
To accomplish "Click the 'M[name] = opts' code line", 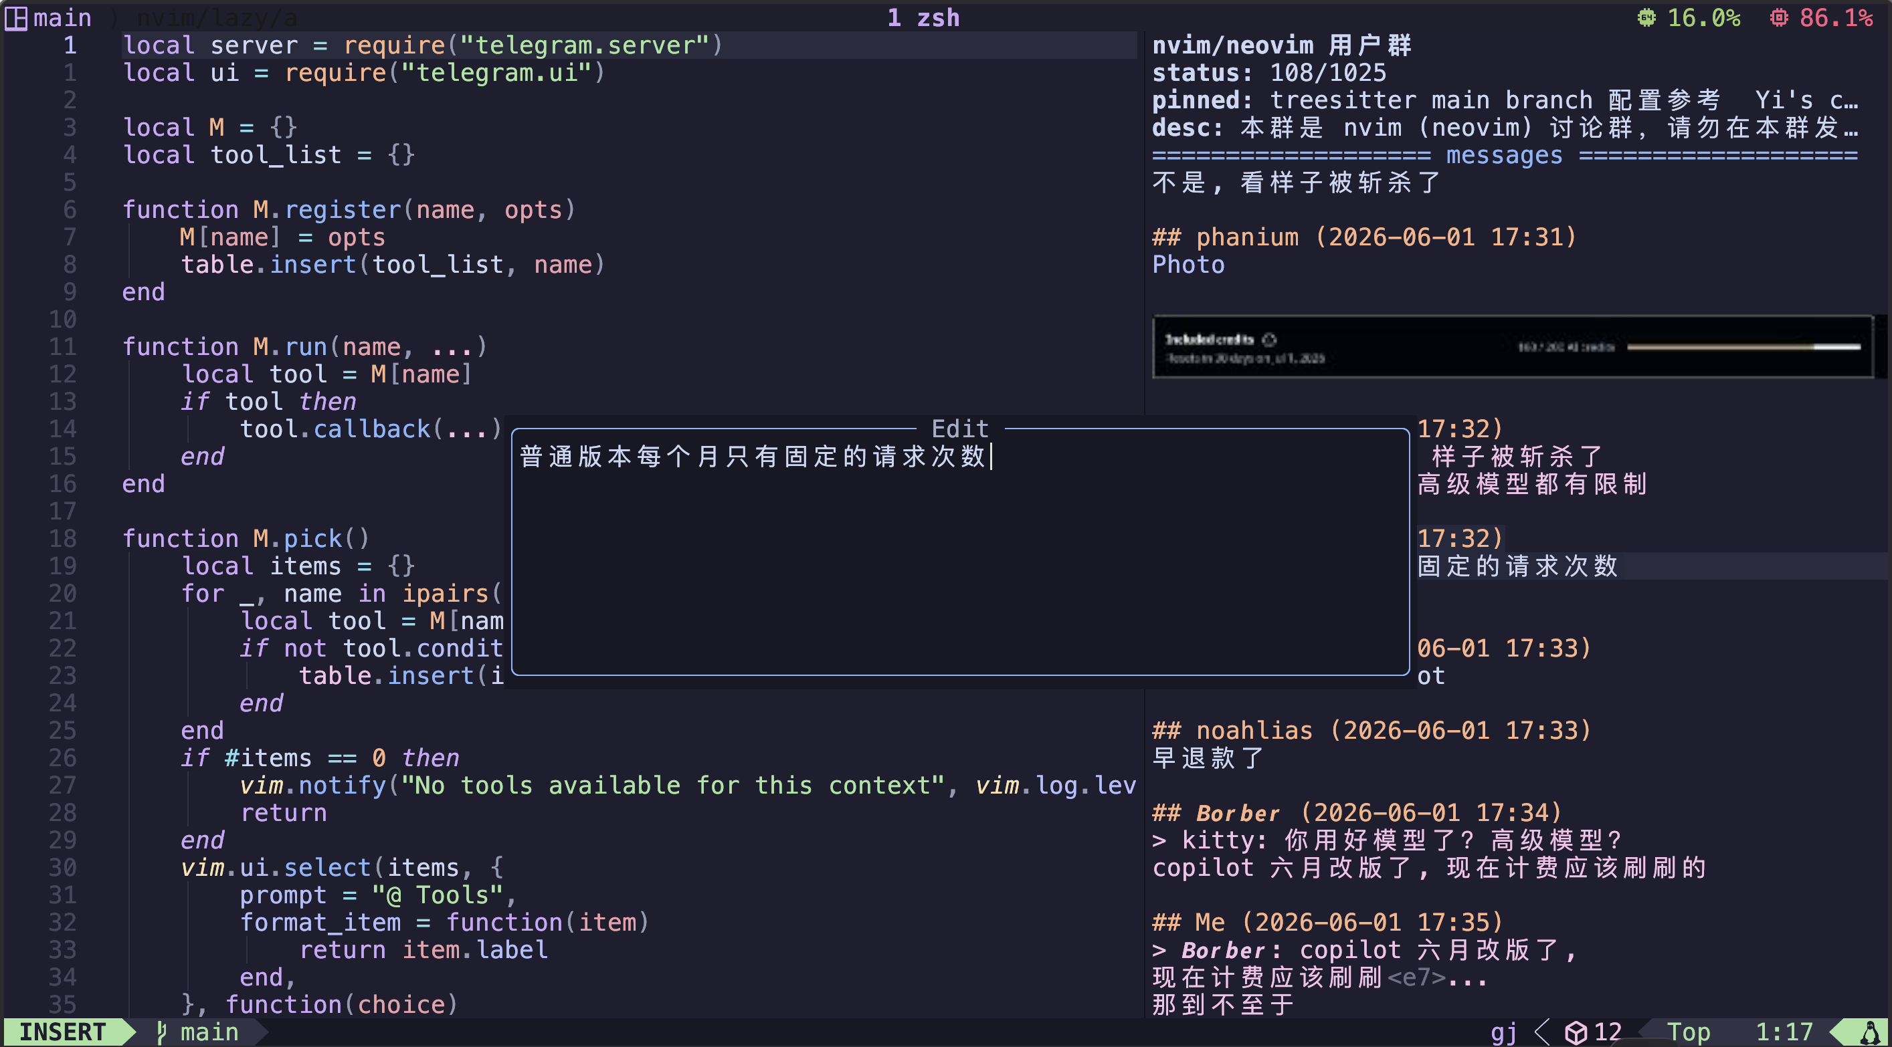I will point(283,237).
